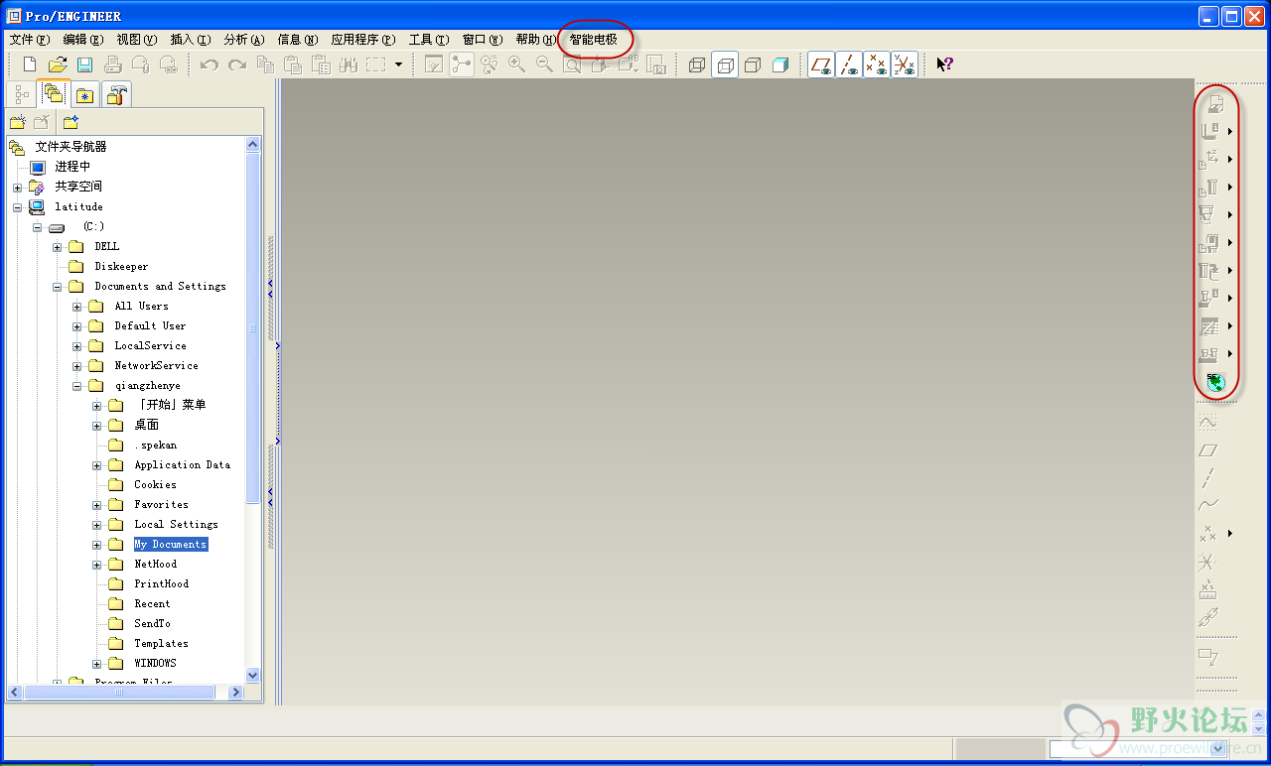Screen dimensions: 1271x766
Task: Click the context-sensitive help cursor icon
Action: [x=945, y=64]
